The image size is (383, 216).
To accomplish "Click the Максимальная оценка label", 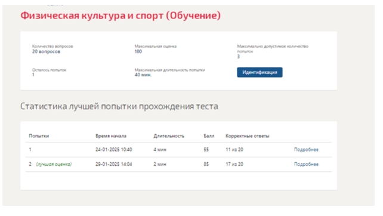I will click(156, 46).
